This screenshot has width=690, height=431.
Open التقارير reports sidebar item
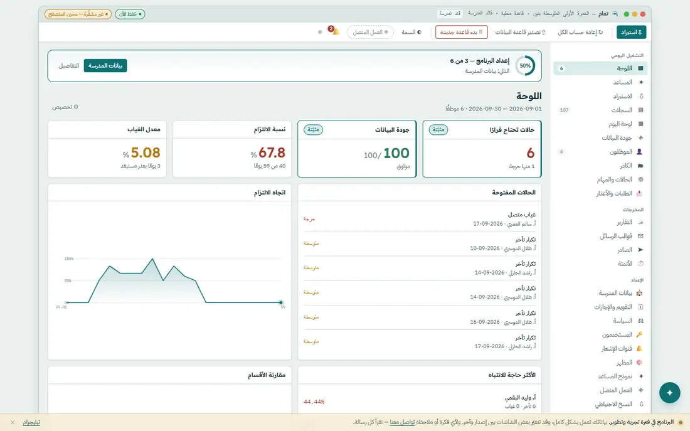pyautogui.click(x=600, y=222)
